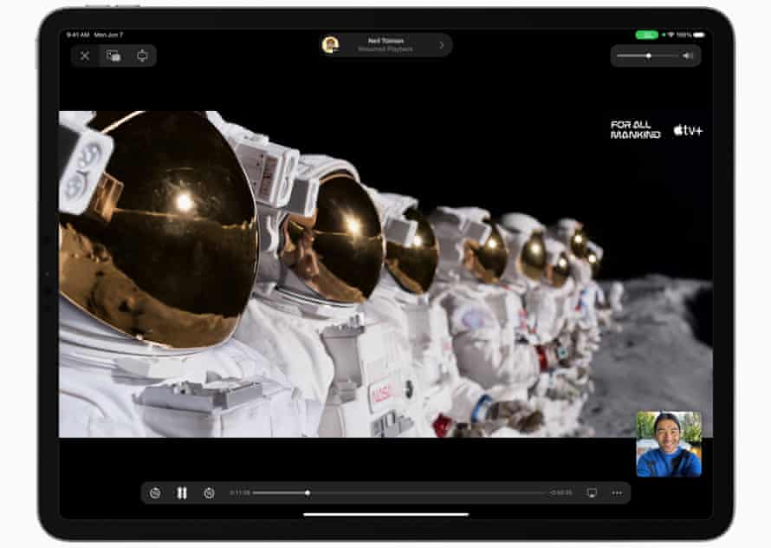Pause the video playback
The width and height of the screenshot is (771, 548).
tap(182, 493)
